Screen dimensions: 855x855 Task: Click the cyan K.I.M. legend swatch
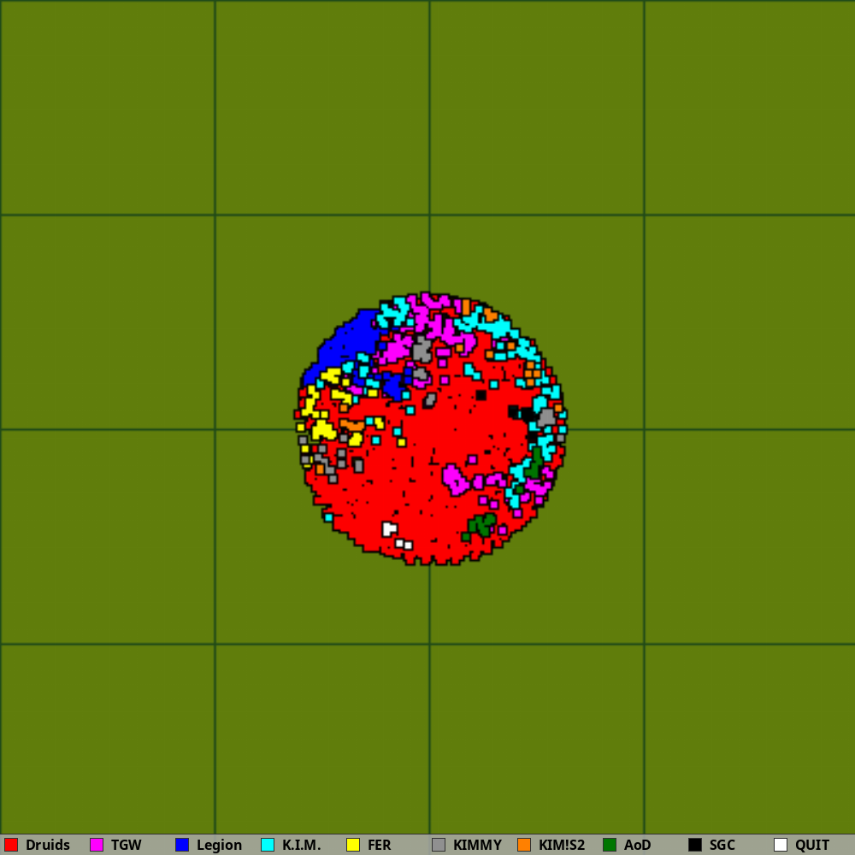[x=268, y=845]
